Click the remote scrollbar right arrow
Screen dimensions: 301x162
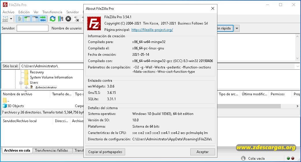pos(297,106)
